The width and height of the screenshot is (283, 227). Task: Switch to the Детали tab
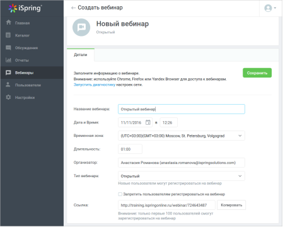pyautogui.click(x=81, y=55)
